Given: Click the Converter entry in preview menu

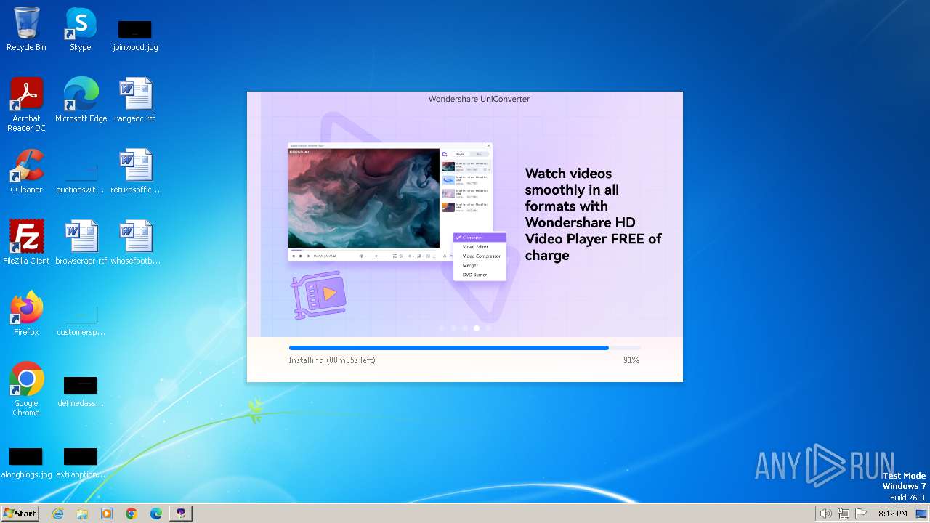Looking at the screenshot, I should click(x=480, y=238).
